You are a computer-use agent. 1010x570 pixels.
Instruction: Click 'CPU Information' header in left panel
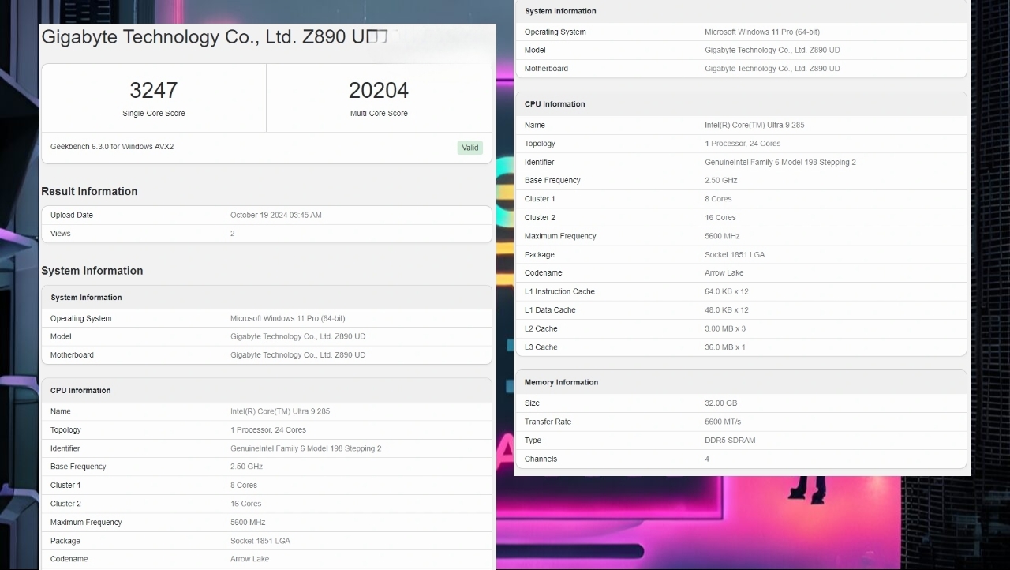80,391
